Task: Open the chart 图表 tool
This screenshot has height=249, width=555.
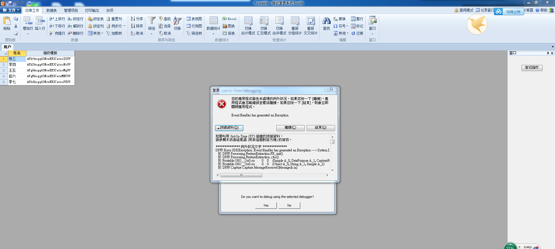Action: pyautogui.click(x=229, y=26)
